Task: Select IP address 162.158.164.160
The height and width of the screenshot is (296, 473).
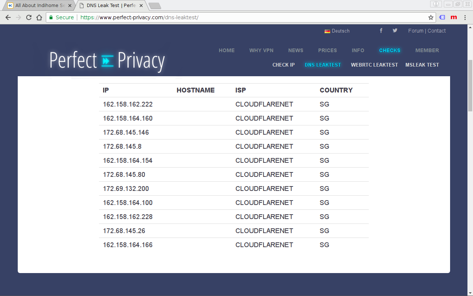Action: point(128,118)
